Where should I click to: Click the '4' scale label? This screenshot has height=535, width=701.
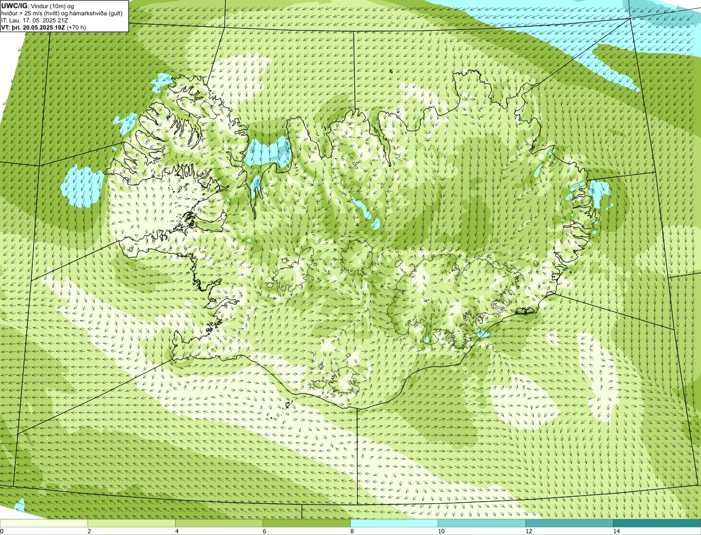pos(176,531)
